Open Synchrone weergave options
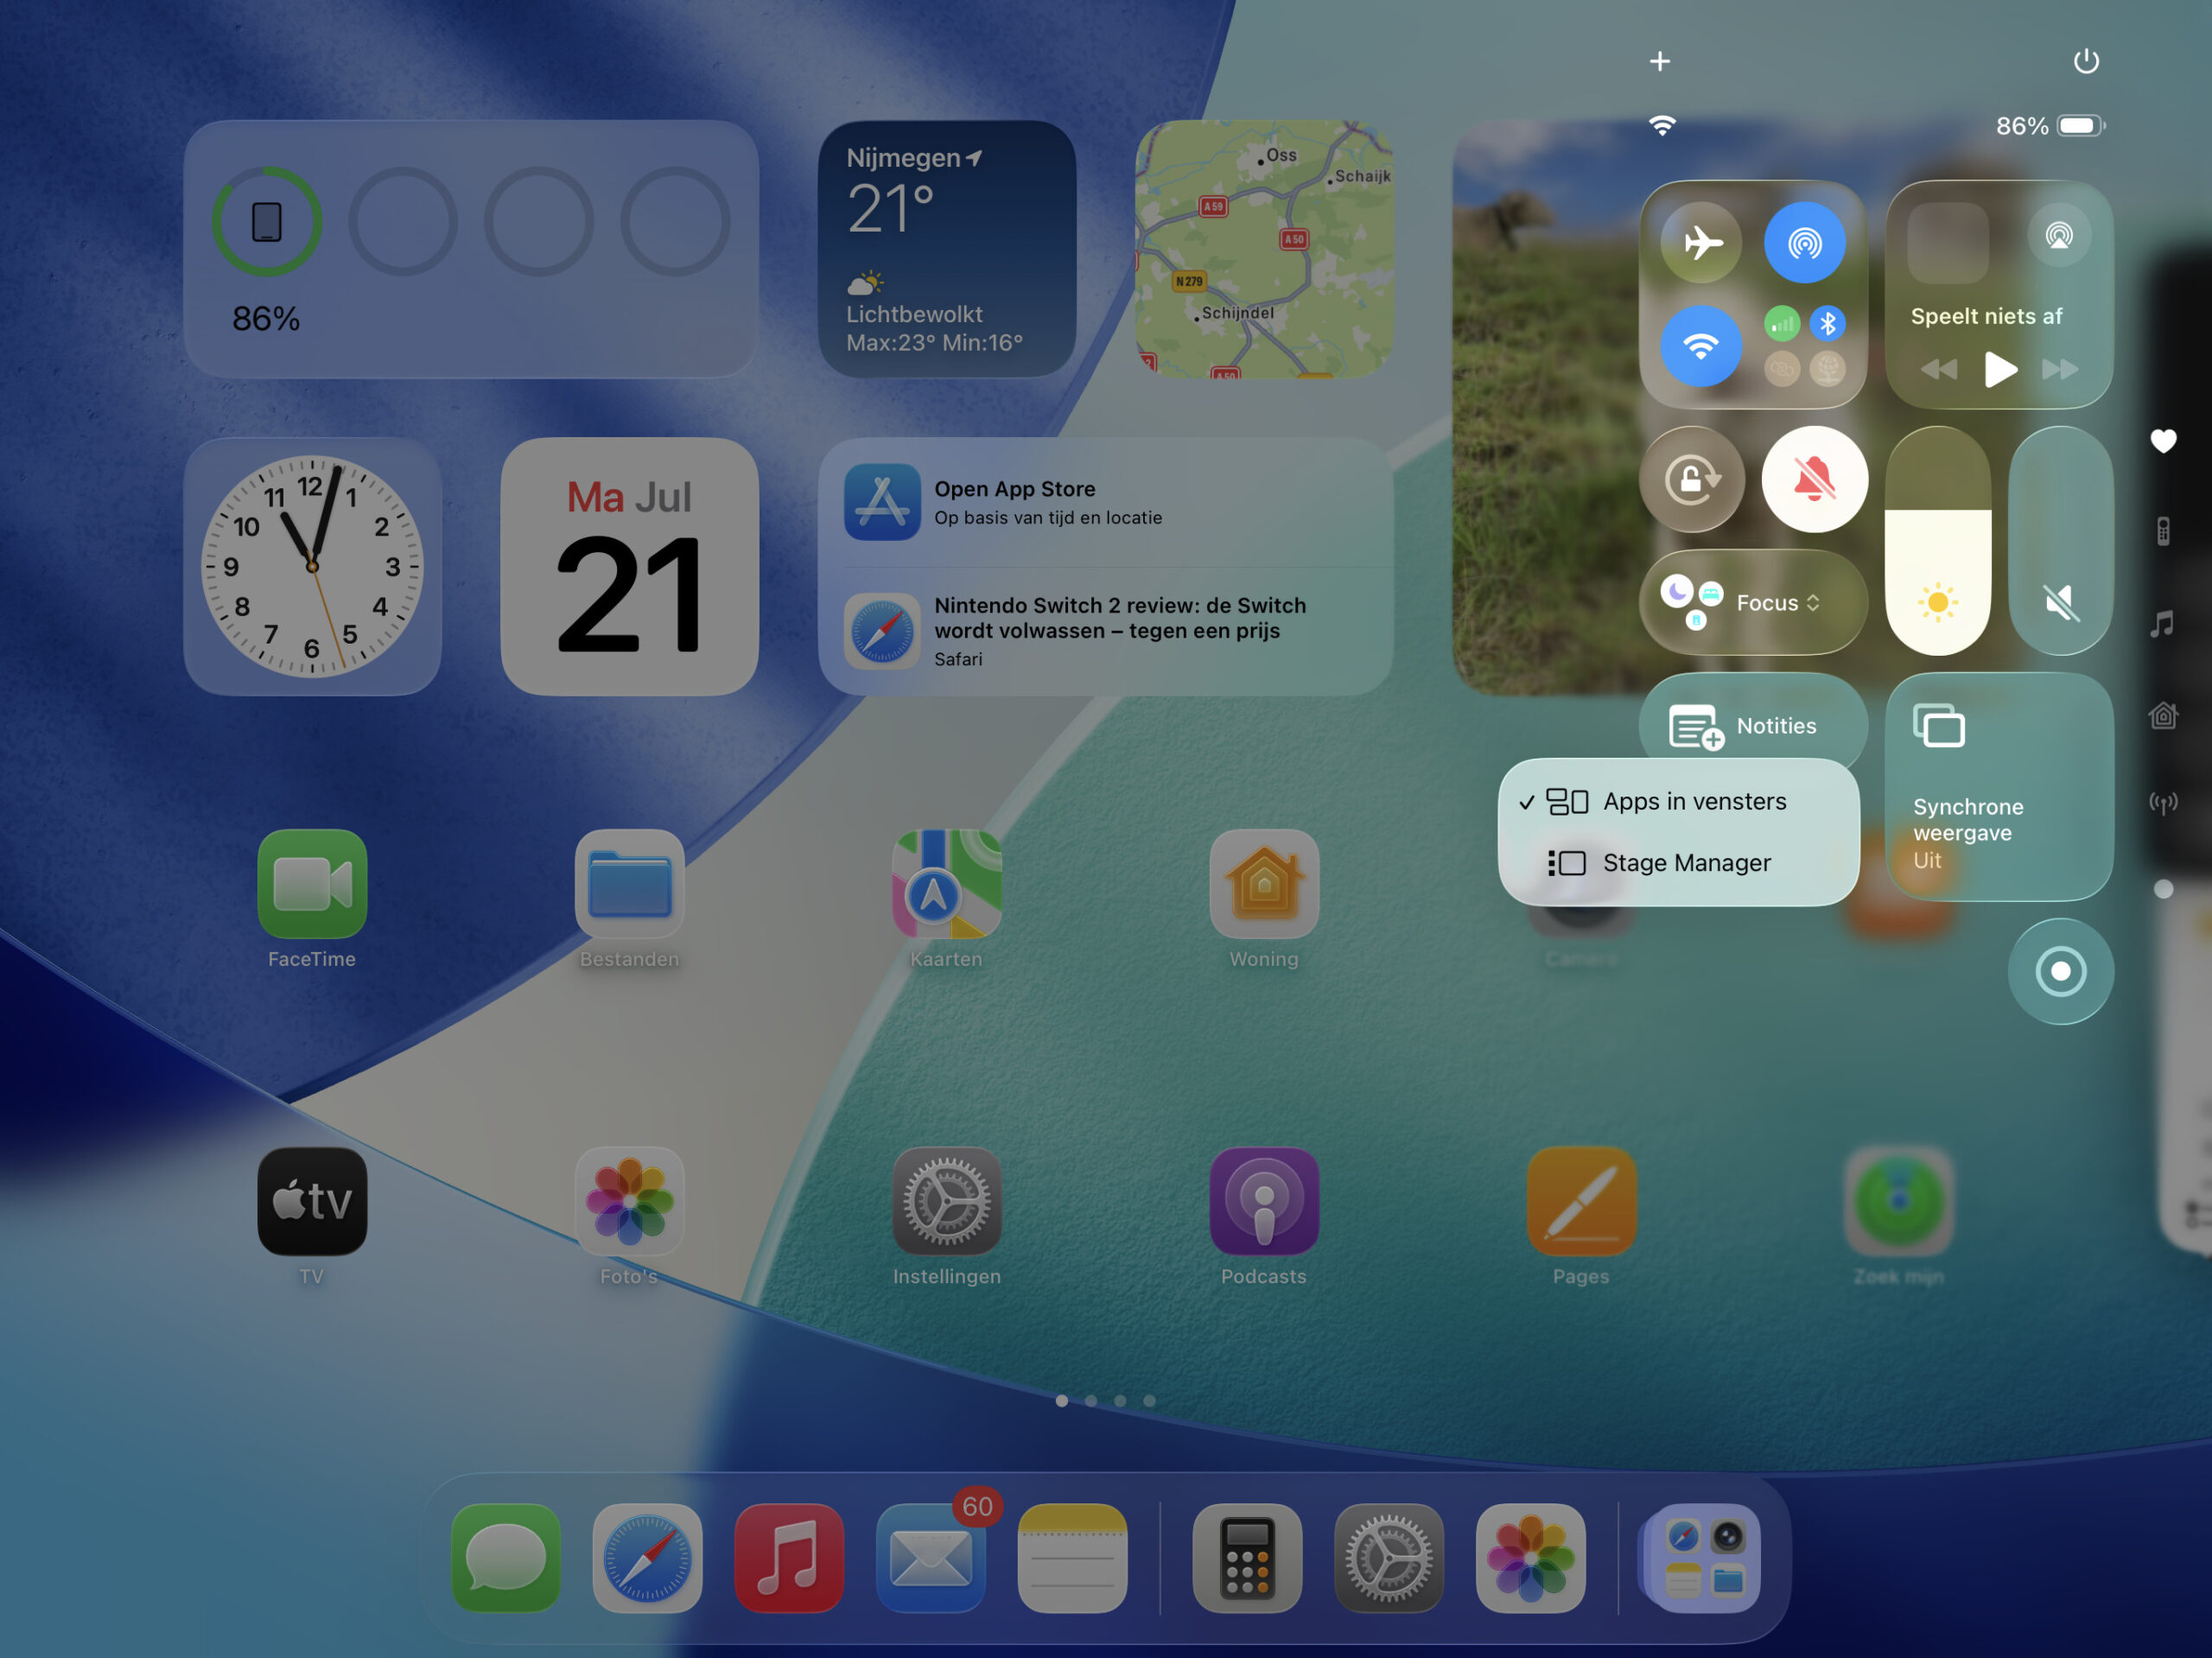 [x=1998, y=787]
